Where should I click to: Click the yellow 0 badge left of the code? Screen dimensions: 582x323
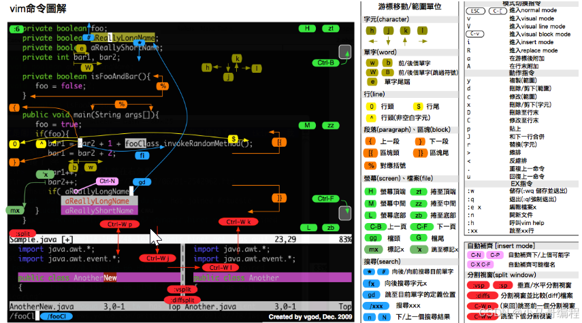point(14,144)
